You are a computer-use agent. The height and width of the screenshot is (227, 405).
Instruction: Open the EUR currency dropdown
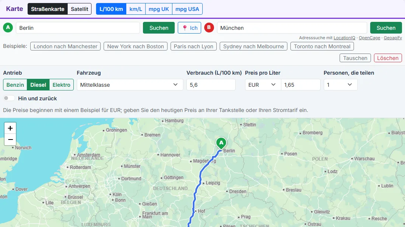(263, 85)
